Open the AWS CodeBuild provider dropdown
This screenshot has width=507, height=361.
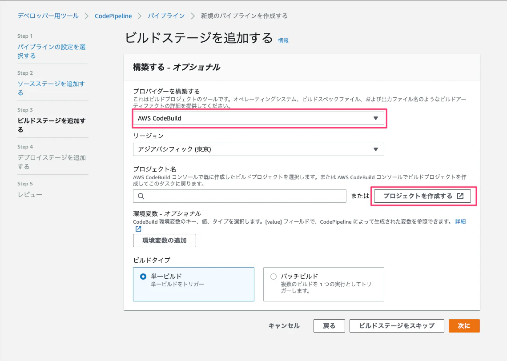point(258,118)
